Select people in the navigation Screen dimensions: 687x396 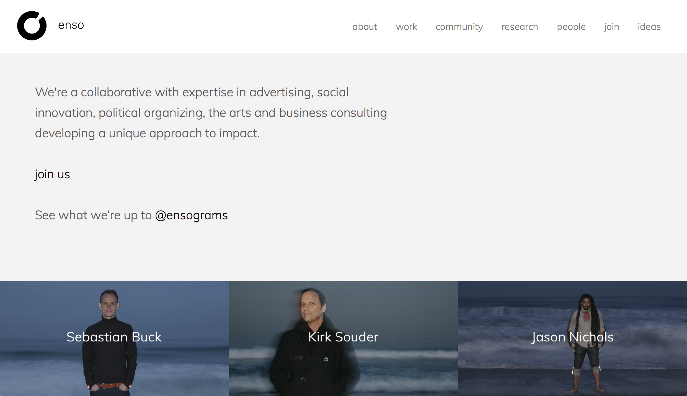click(571, 27)
